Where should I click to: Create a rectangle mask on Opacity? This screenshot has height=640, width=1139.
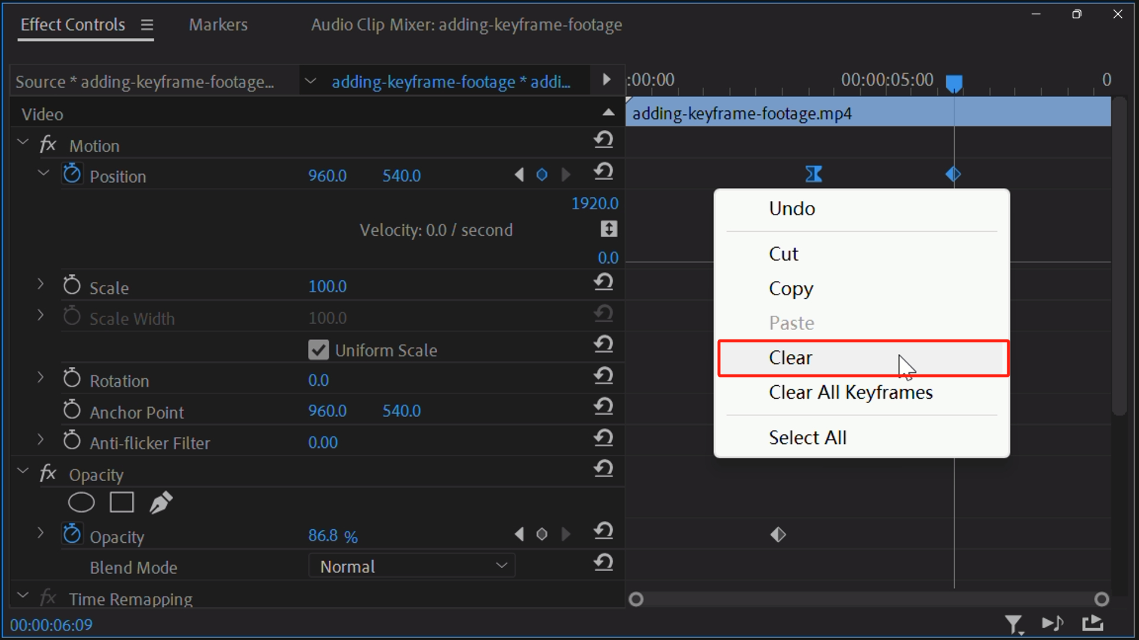[121, 502]
